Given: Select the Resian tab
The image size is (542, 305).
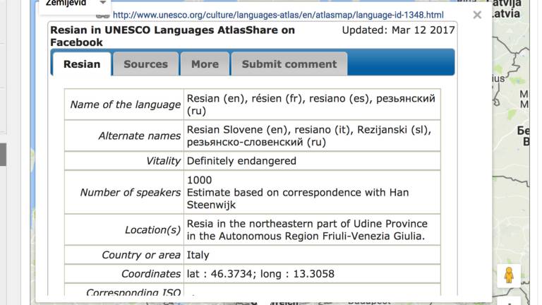Looking at the screenshot, I should (x=82, y=64).
